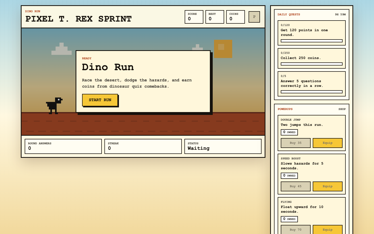The image size is (374, 234).
Task: Select the 'Get 120 points in one round' quest
Action: coord(312,33)
